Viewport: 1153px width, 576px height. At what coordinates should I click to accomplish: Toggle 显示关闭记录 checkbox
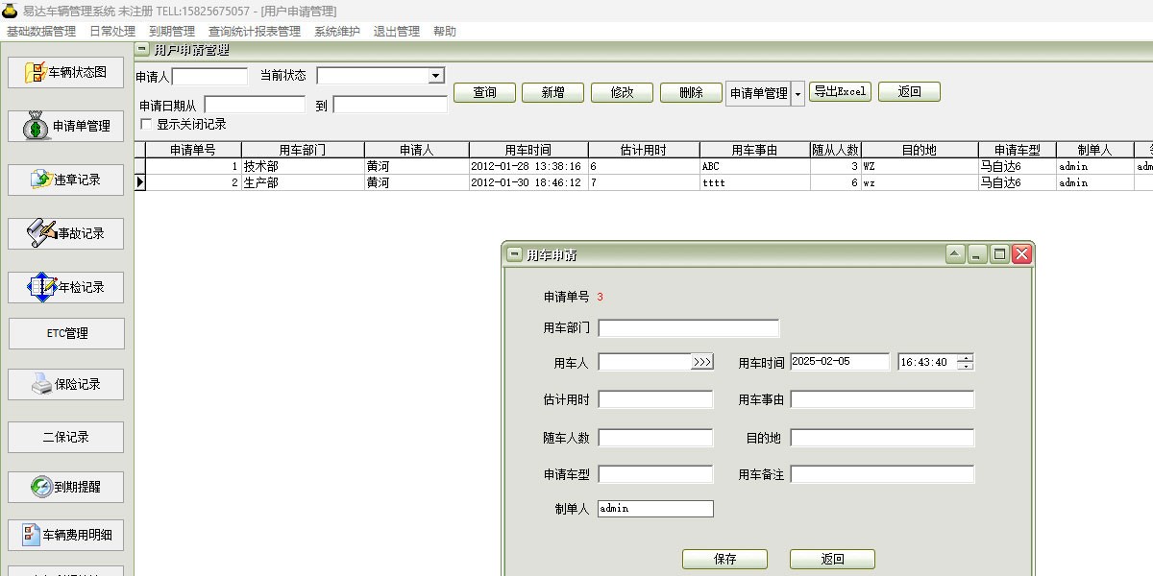pos(146,124)
